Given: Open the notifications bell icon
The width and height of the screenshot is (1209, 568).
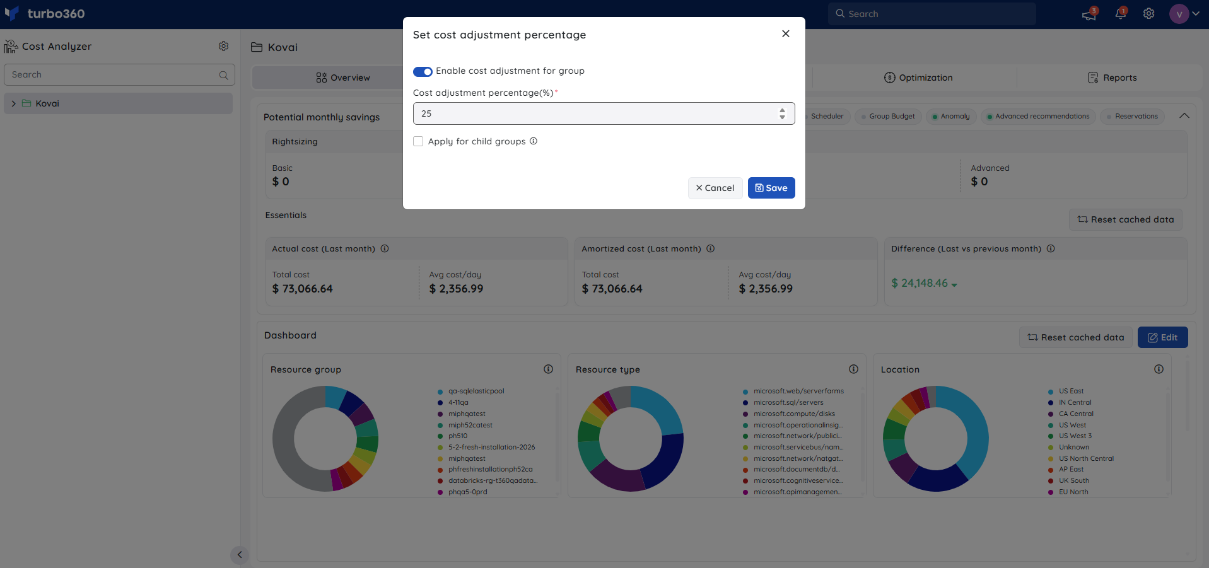Looking at the screenshot, I should (x=1121, y=13).
